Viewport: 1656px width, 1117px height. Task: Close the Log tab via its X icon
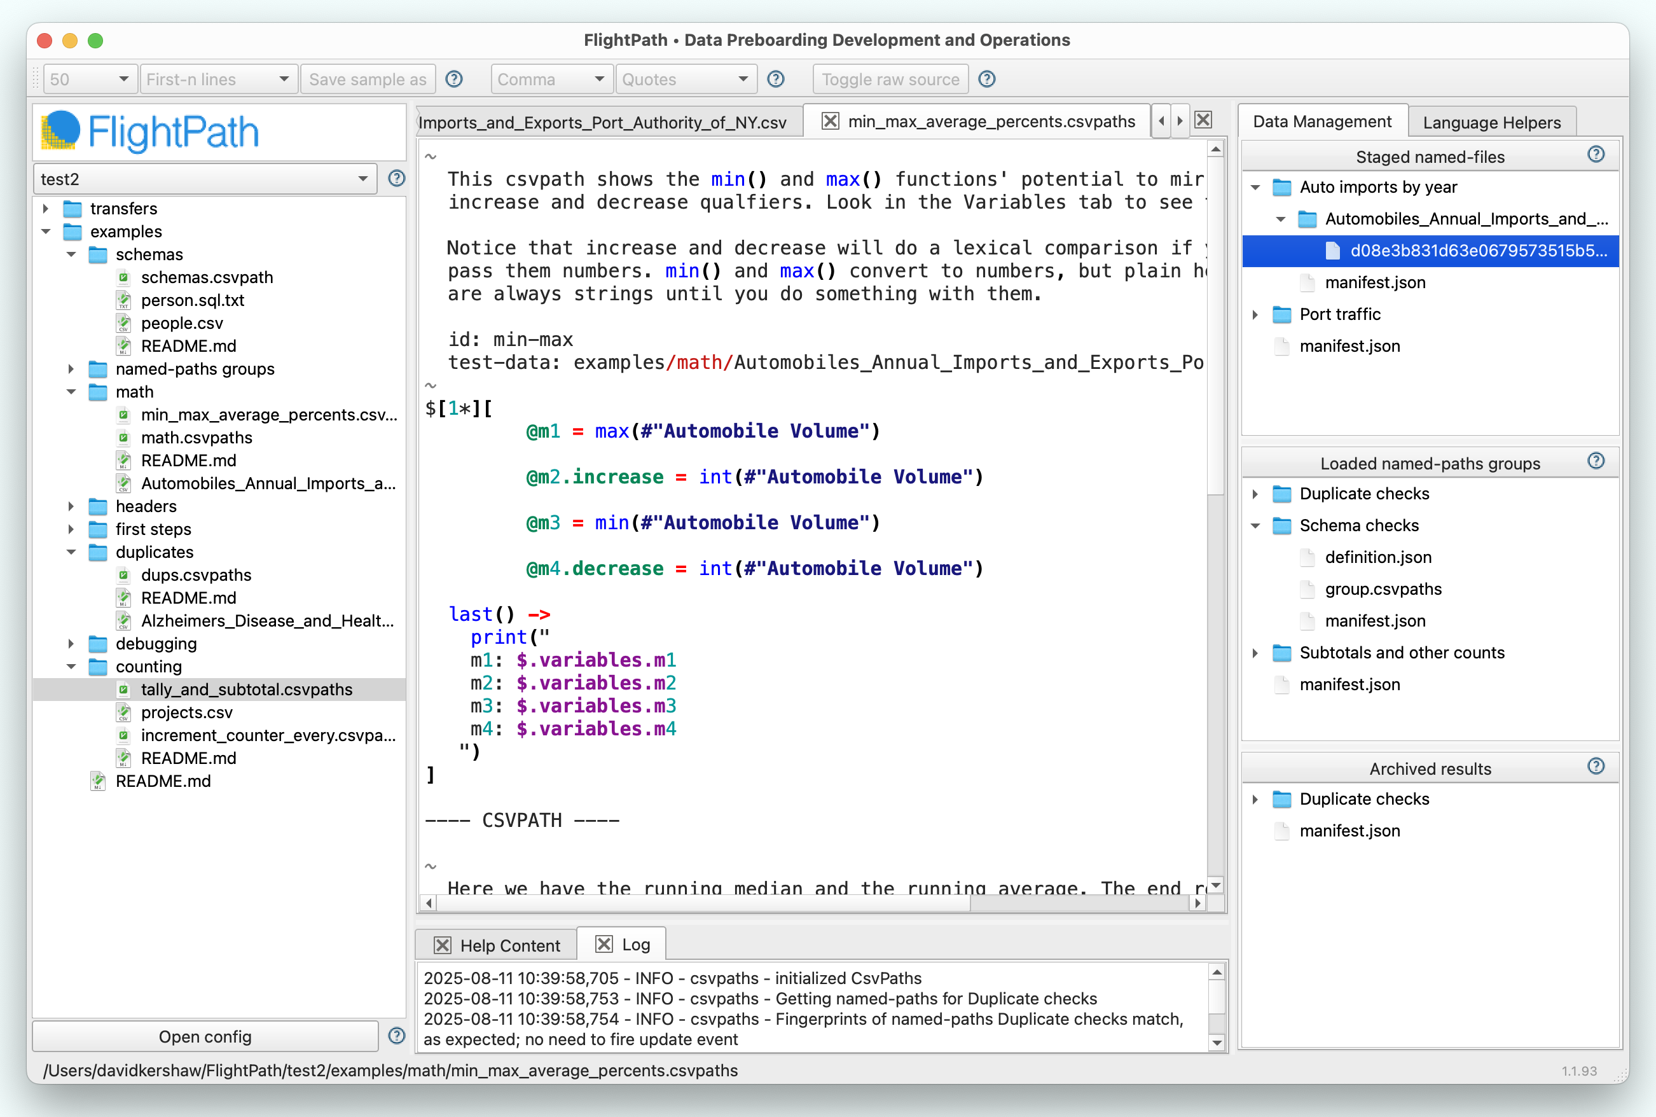tap(604, 944)
